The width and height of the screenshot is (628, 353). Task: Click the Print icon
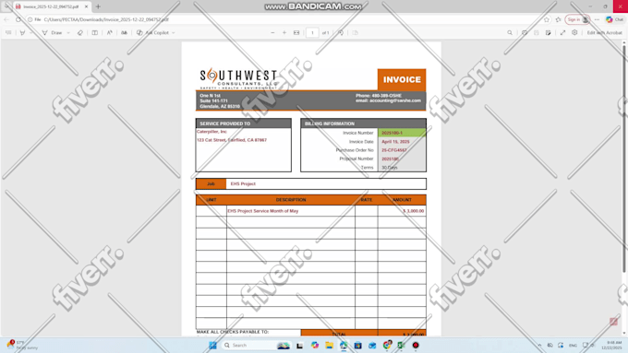(x=525, y=33)
